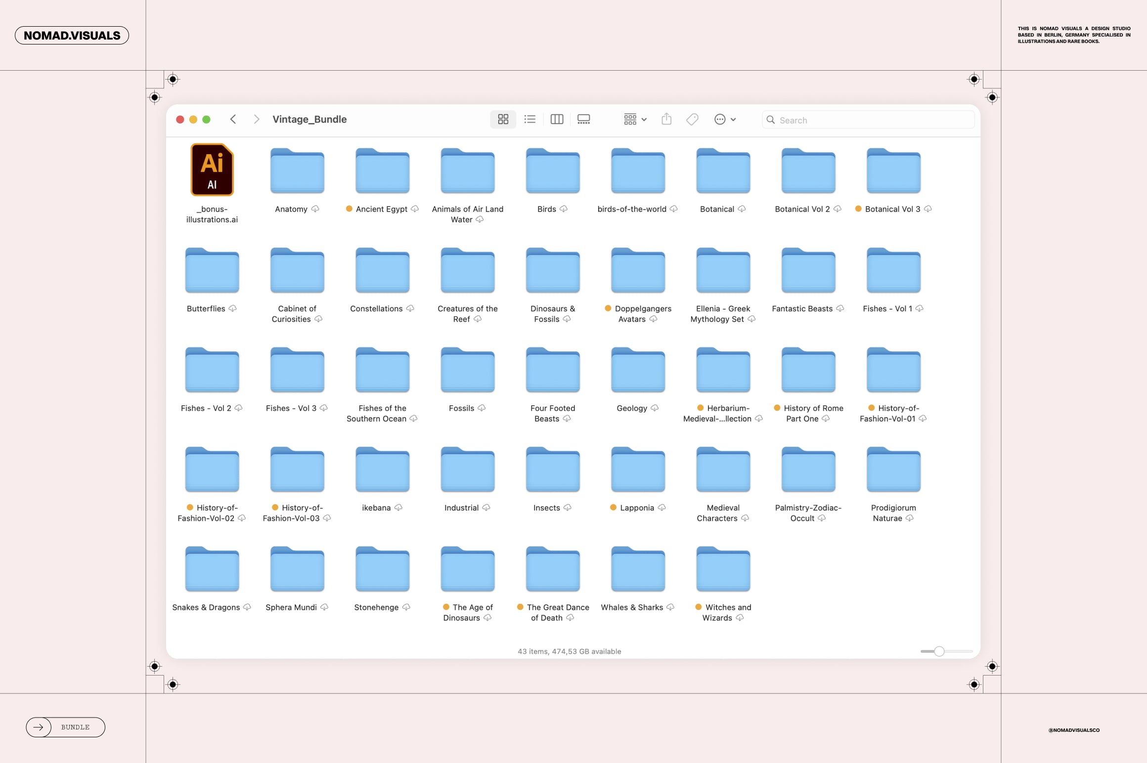
Task: Go forward with the right chevron
Action: point(256,120)
